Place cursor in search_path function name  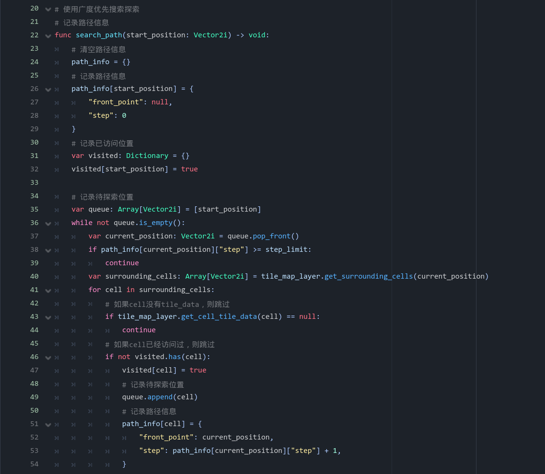[99, 35]
